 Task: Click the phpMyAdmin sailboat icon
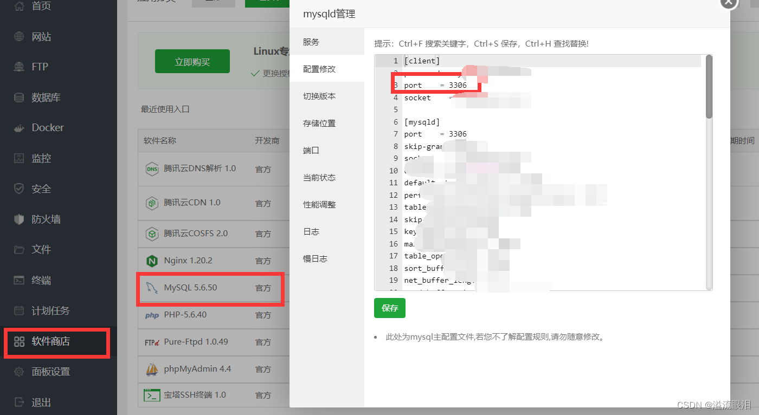click(152, 369)
